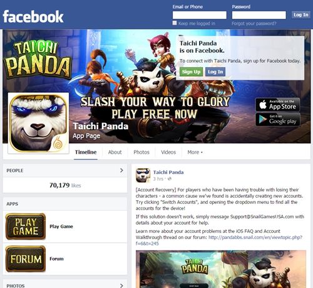Screen dimensions: 313x288
Task: Expand the Photos section arrow
Action: click(121, 285)
